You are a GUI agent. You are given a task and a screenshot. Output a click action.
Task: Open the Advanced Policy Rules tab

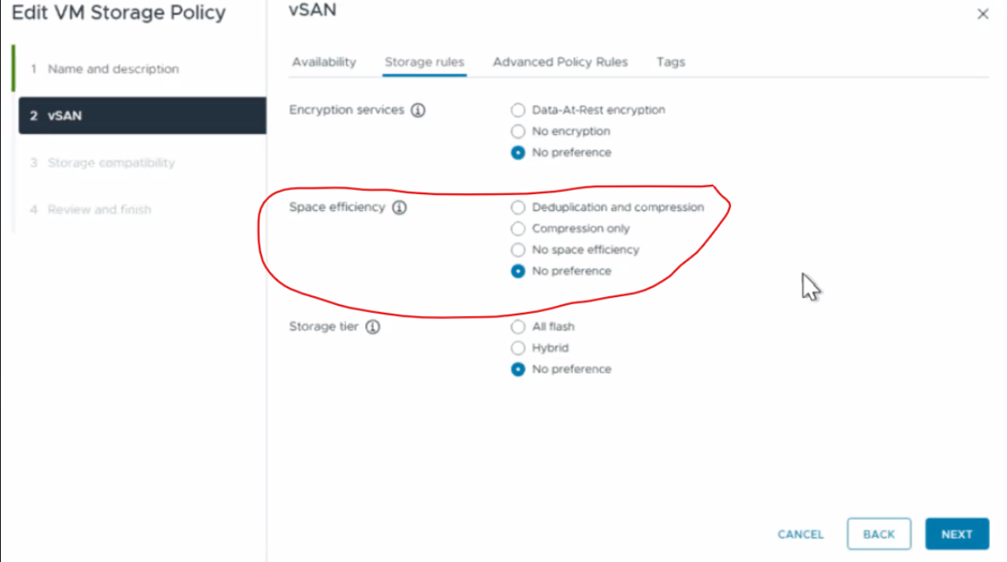point(560,62)
